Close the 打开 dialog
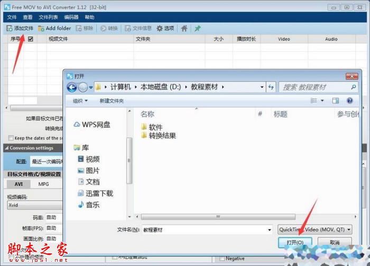The width and height of the screenshot is (370, 266). point(351,76)
